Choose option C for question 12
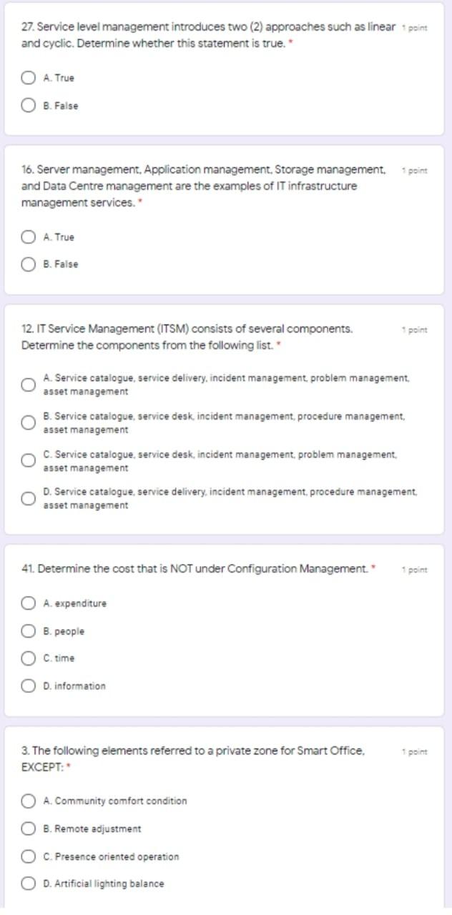Image resolution: width=452 pixels, height=915 pixels. click(28, 460)
